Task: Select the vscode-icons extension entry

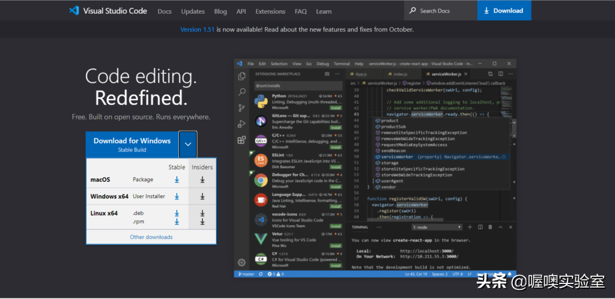Action: 298,220
